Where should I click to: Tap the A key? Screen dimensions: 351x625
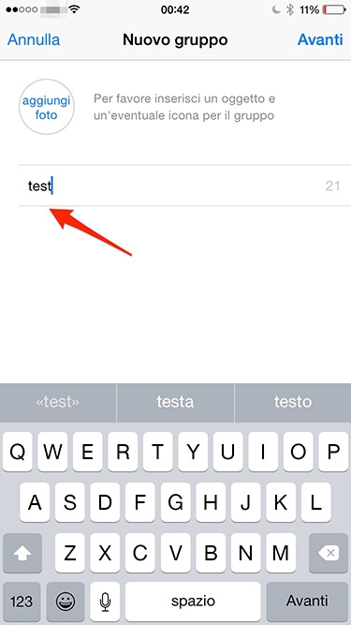coord(35,502)
